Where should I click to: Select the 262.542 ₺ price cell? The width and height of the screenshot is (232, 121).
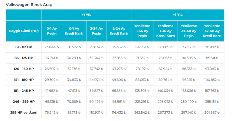142,113
